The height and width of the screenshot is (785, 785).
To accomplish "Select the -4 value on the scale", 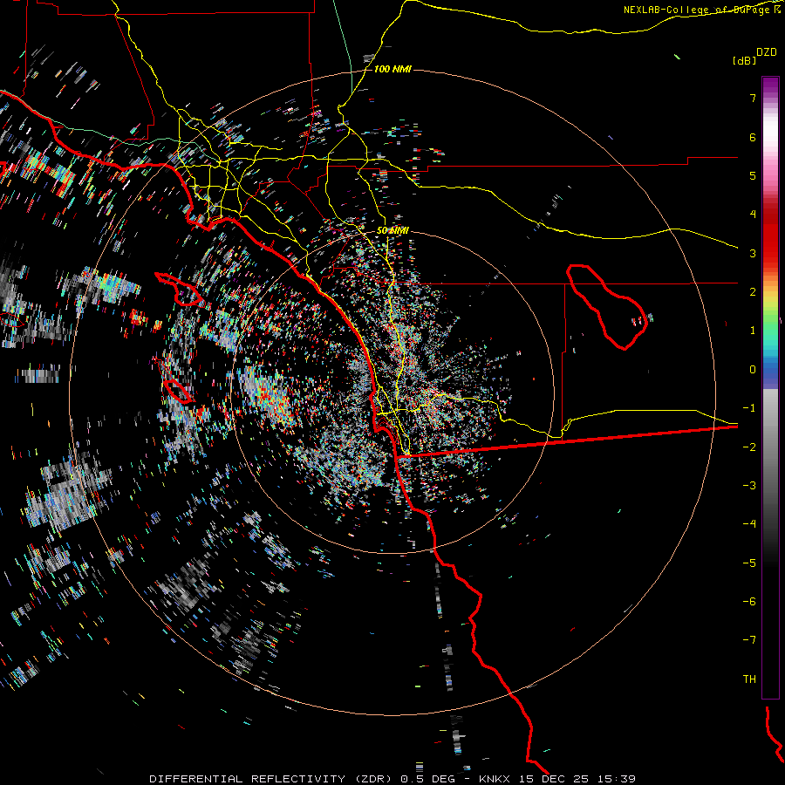I will [x=749, y=524].
